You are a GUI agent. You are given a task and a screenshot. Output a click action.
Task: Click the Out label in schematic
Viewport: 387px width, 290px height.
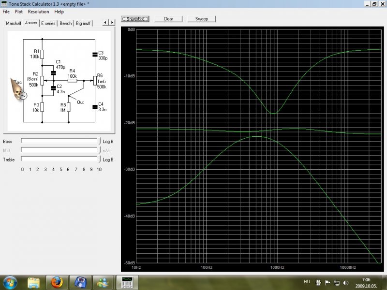(x=80, y=102)
